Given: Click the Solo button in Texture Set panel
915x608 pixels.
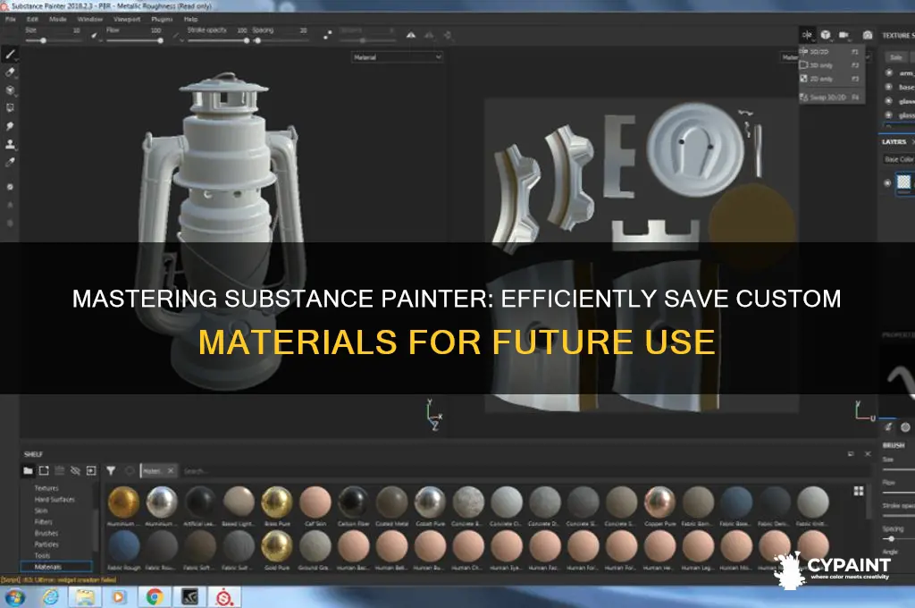Looking at the screenshot, I should (x=895, y=57).
